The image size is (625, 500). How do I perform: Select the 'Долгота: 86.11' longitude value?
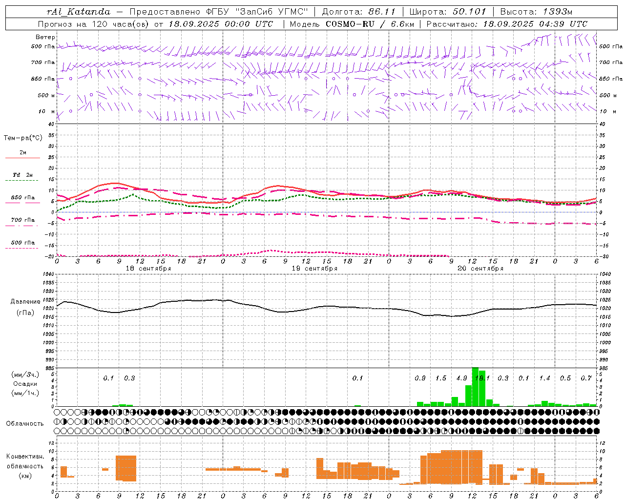(x=358, y=12)
